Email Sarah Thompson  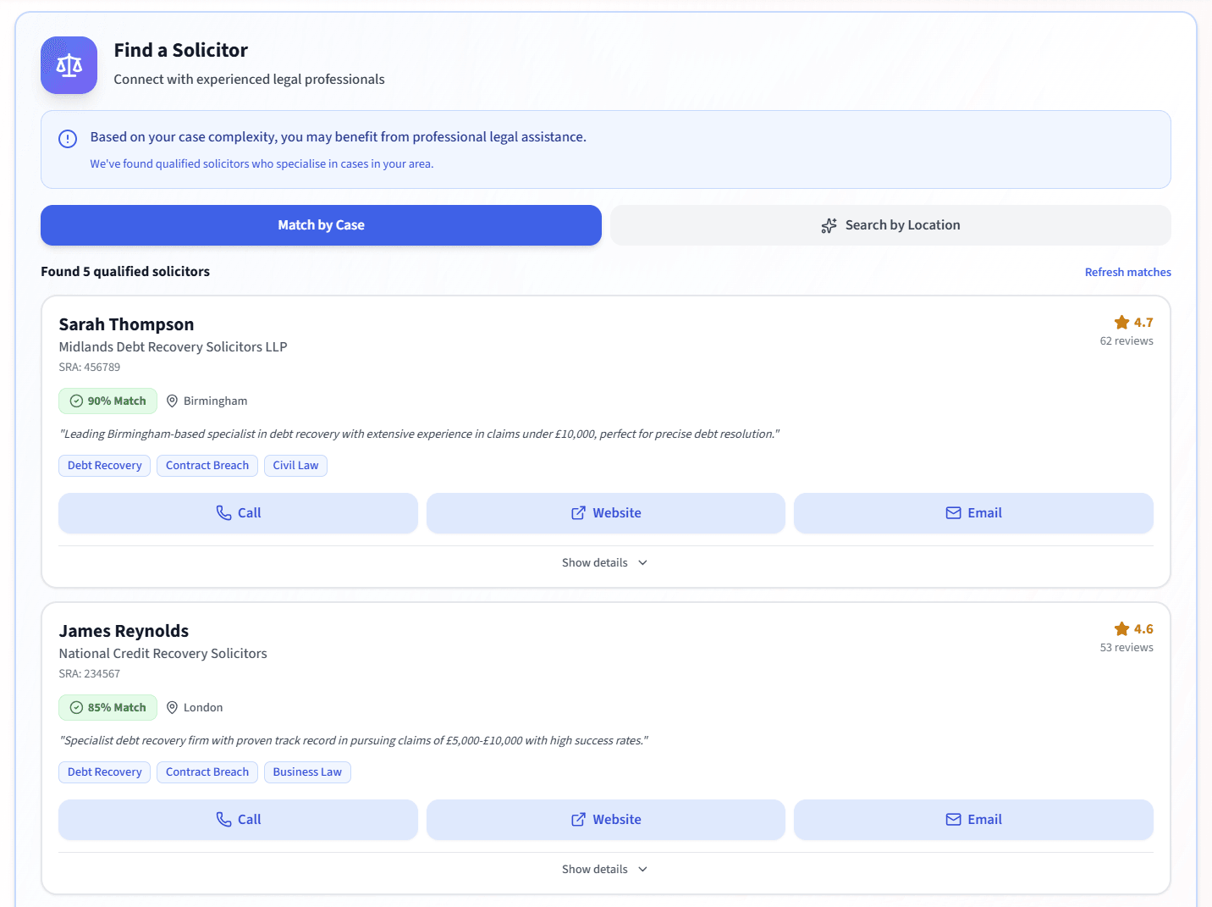click(973, 513)
